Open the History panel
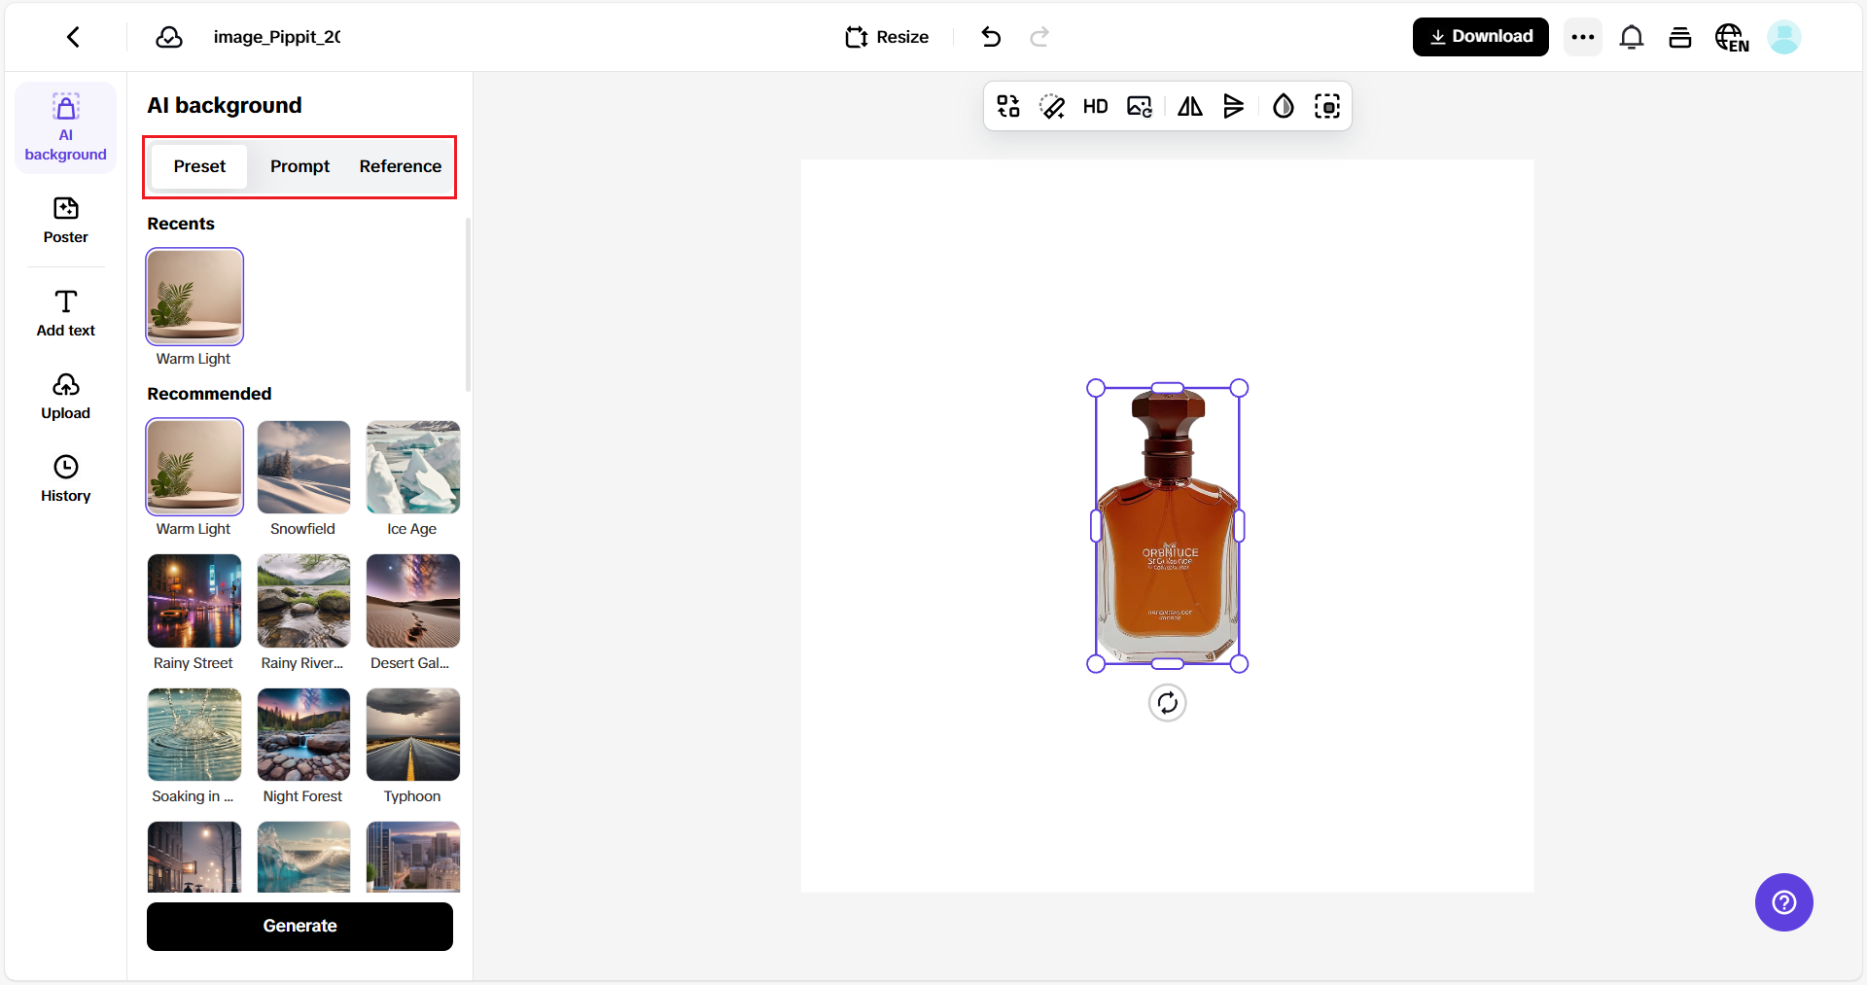This screenshot has width=1867, height=985. tap(66, 478)
